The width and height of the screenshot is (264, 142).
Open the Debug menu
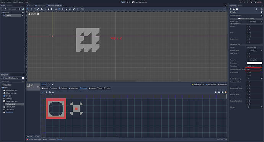15,2
